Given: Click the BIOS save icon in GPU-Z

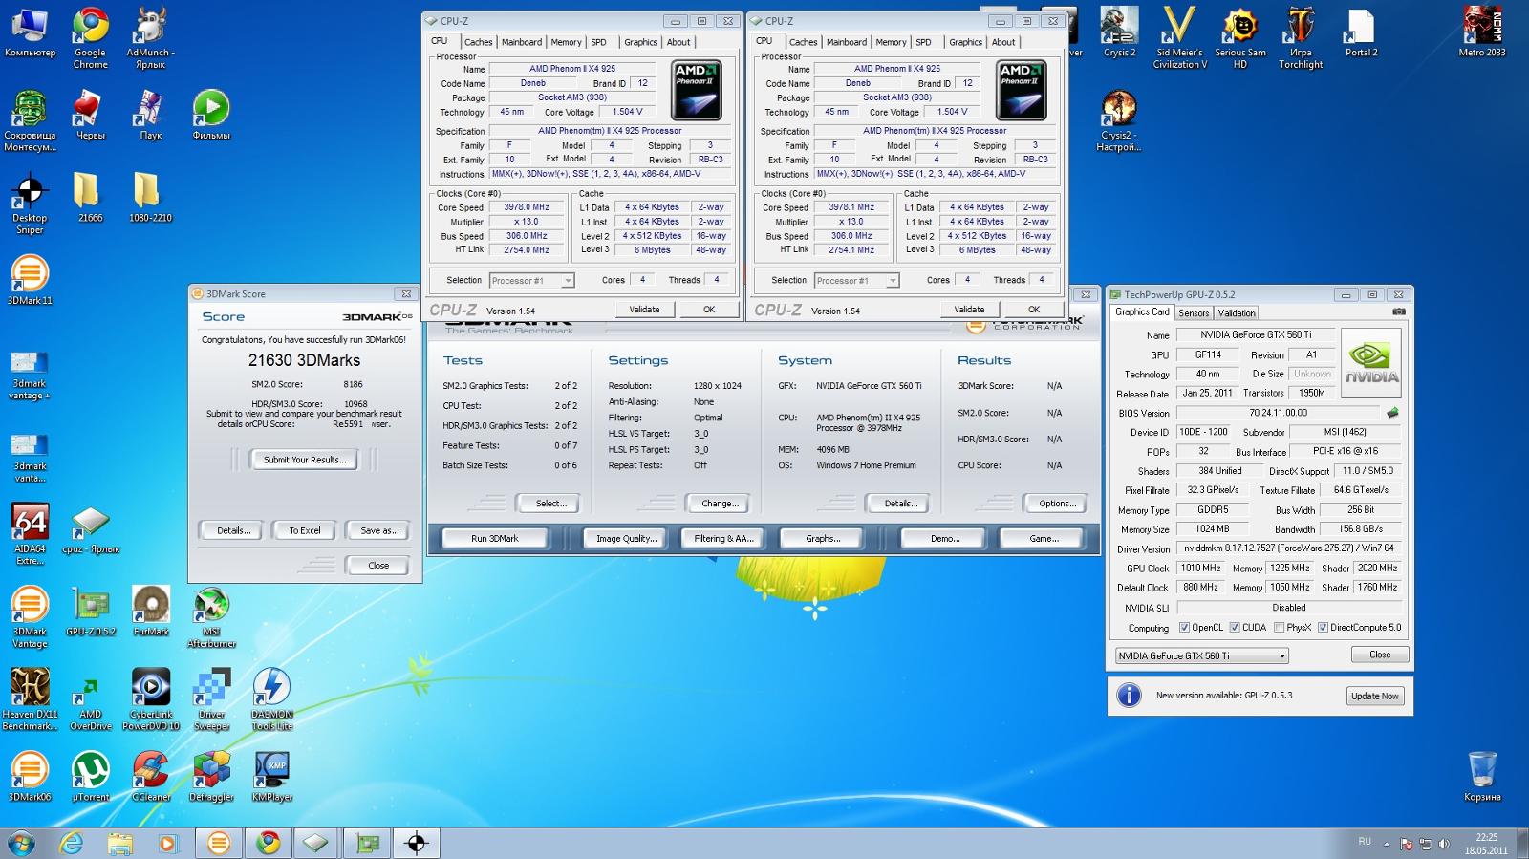Looking at the screenshot, I should click(1392, 413).
